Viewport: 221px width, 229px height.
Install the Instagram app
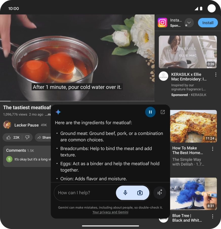point(208,23)
